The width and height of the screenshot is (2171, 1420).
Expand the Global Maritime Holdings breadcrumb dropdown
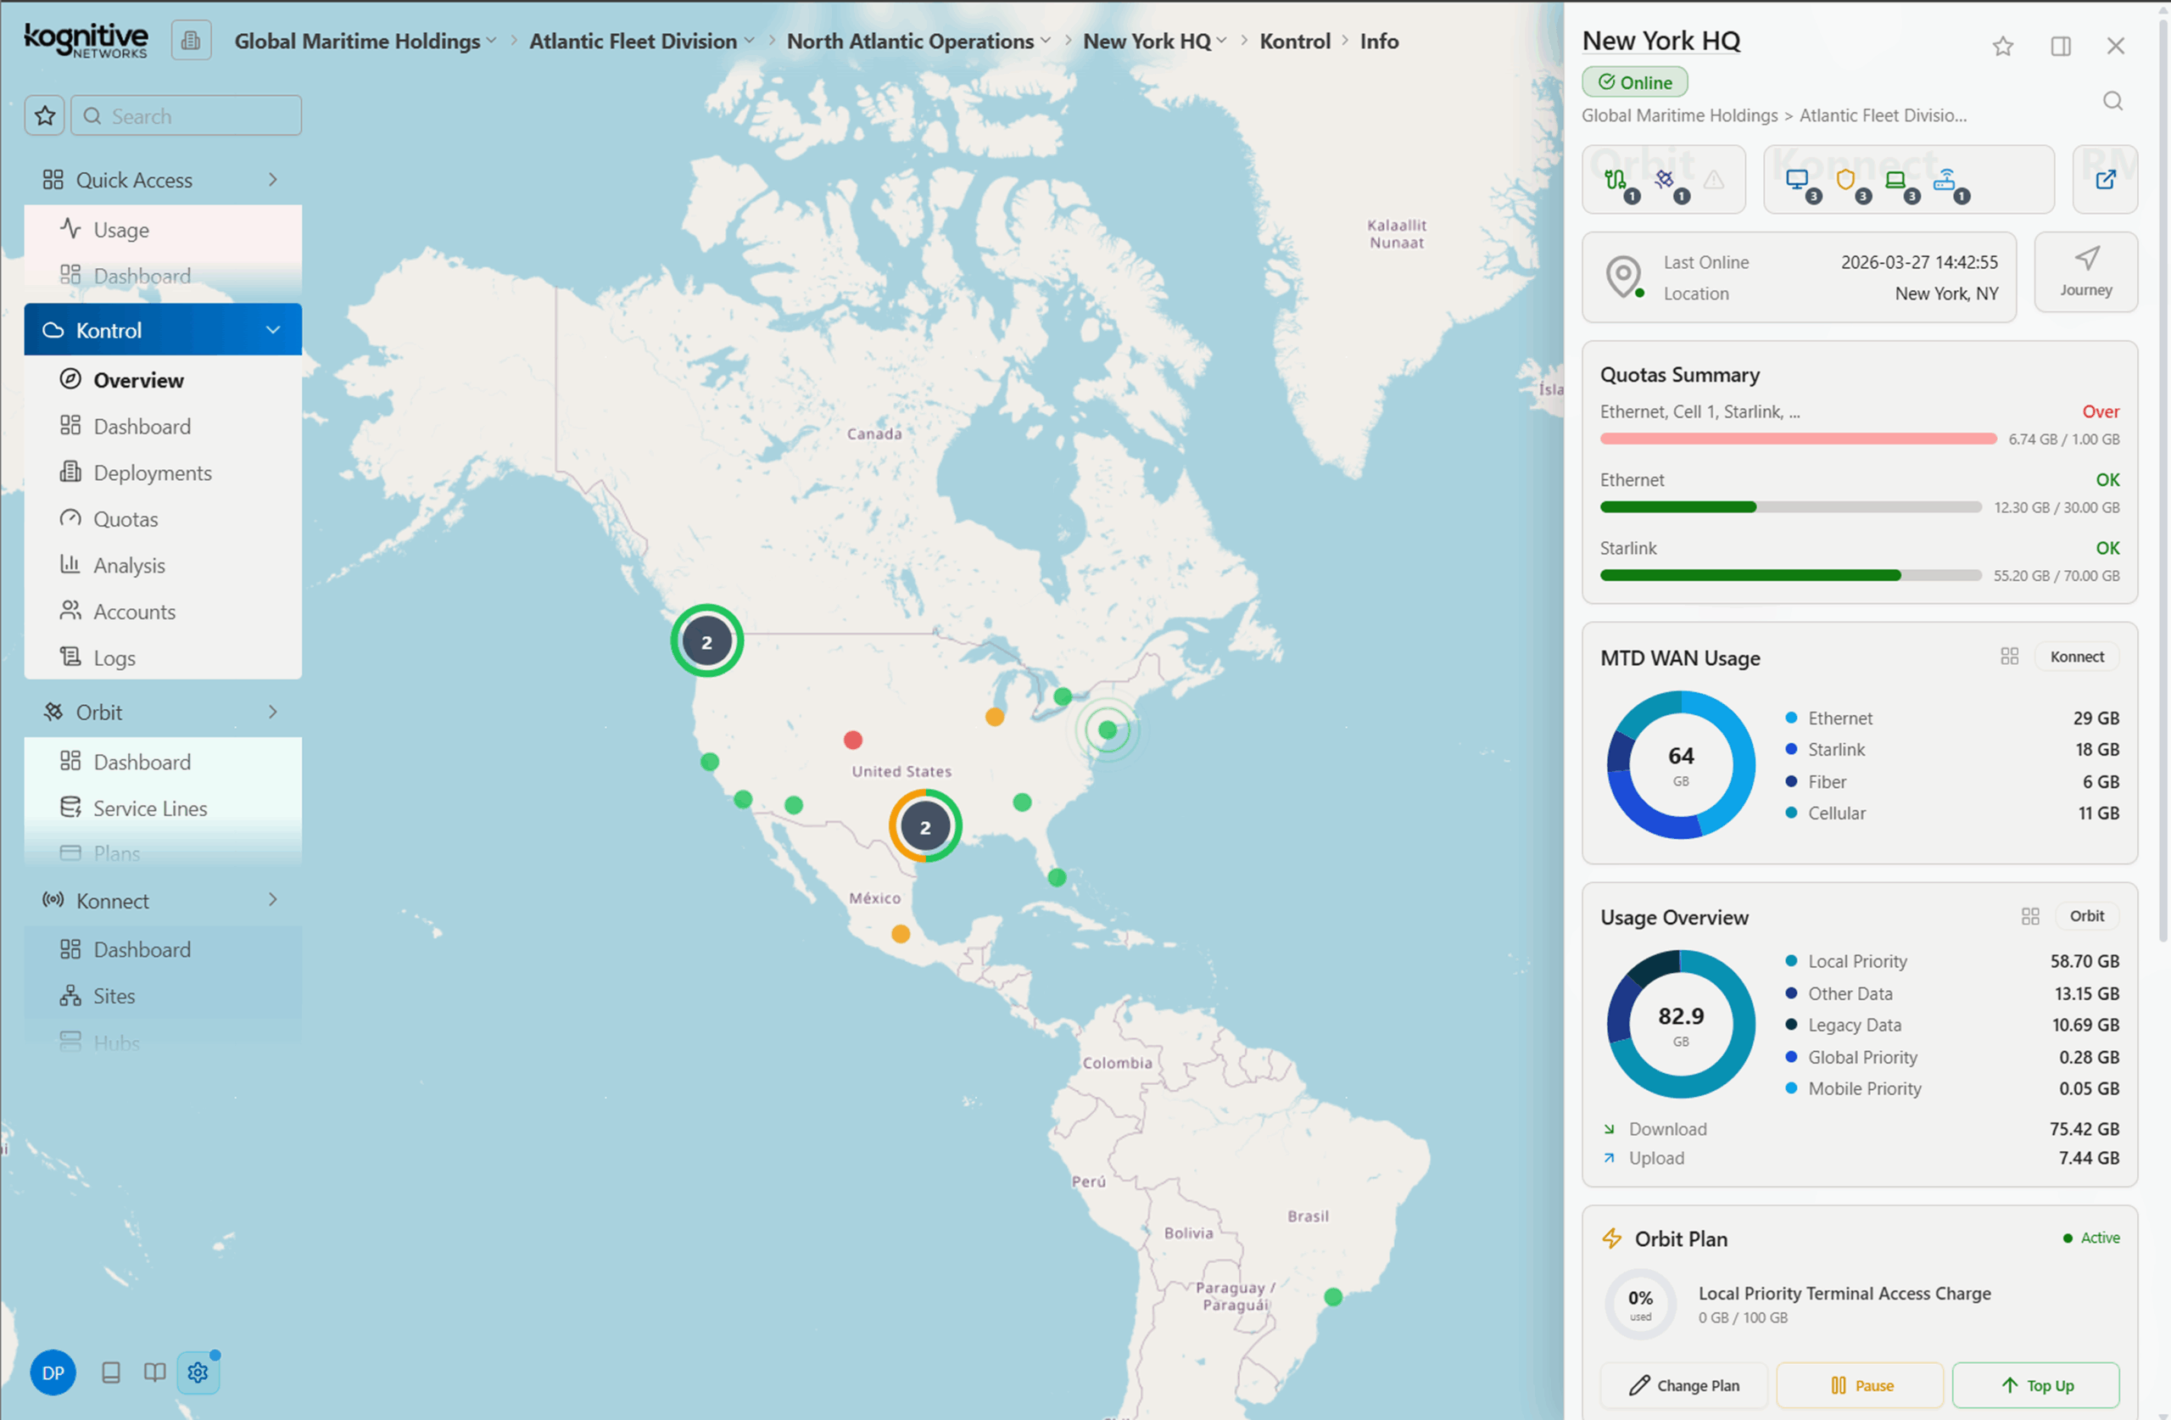[494, 41]
